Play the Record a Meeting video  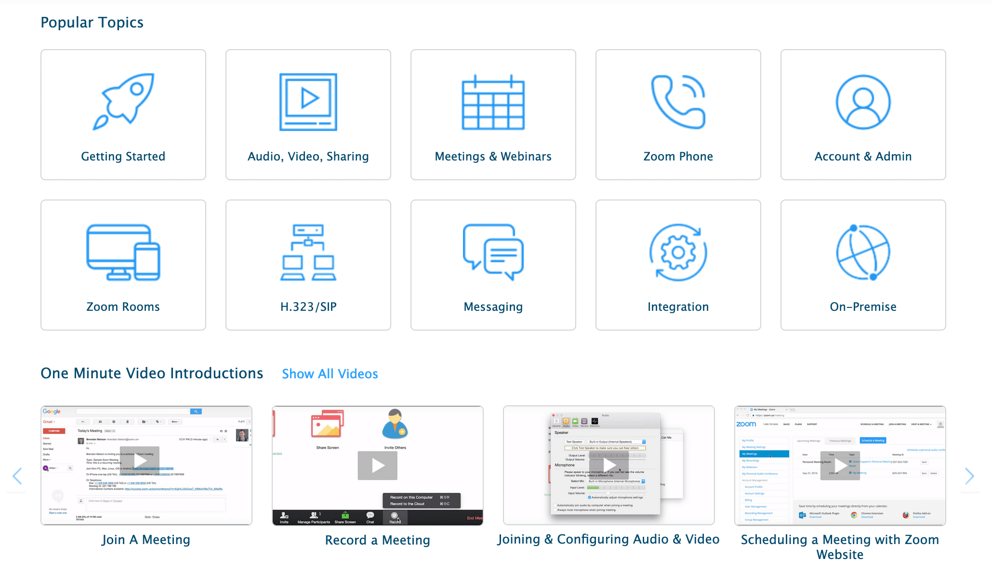(x=377, y=466)
